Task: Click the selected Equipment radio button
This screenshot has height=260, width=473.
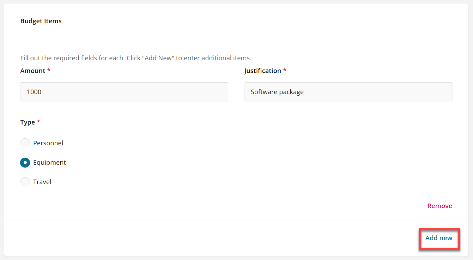Action: [x=25, y=163]
